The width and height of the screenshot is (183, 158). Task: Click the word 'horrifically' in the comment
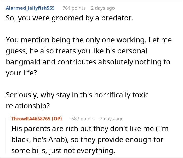point(109,94)
